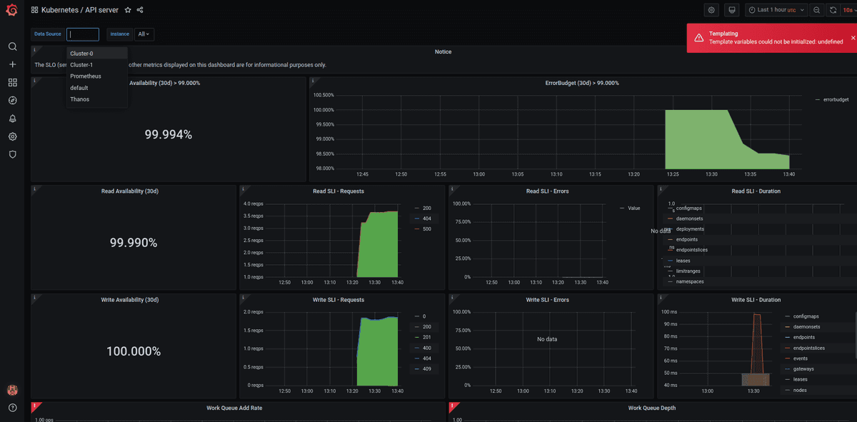
Task: Expand the Last 1 hour time picker
Action: tap(776, 10)
